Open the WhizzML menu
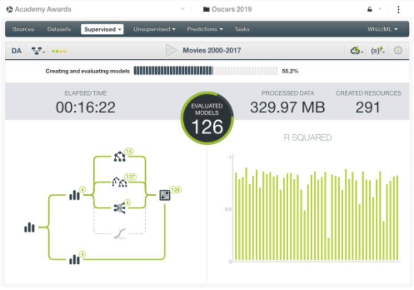Viewport: 414px width, 290px height. tap(383, 29)
